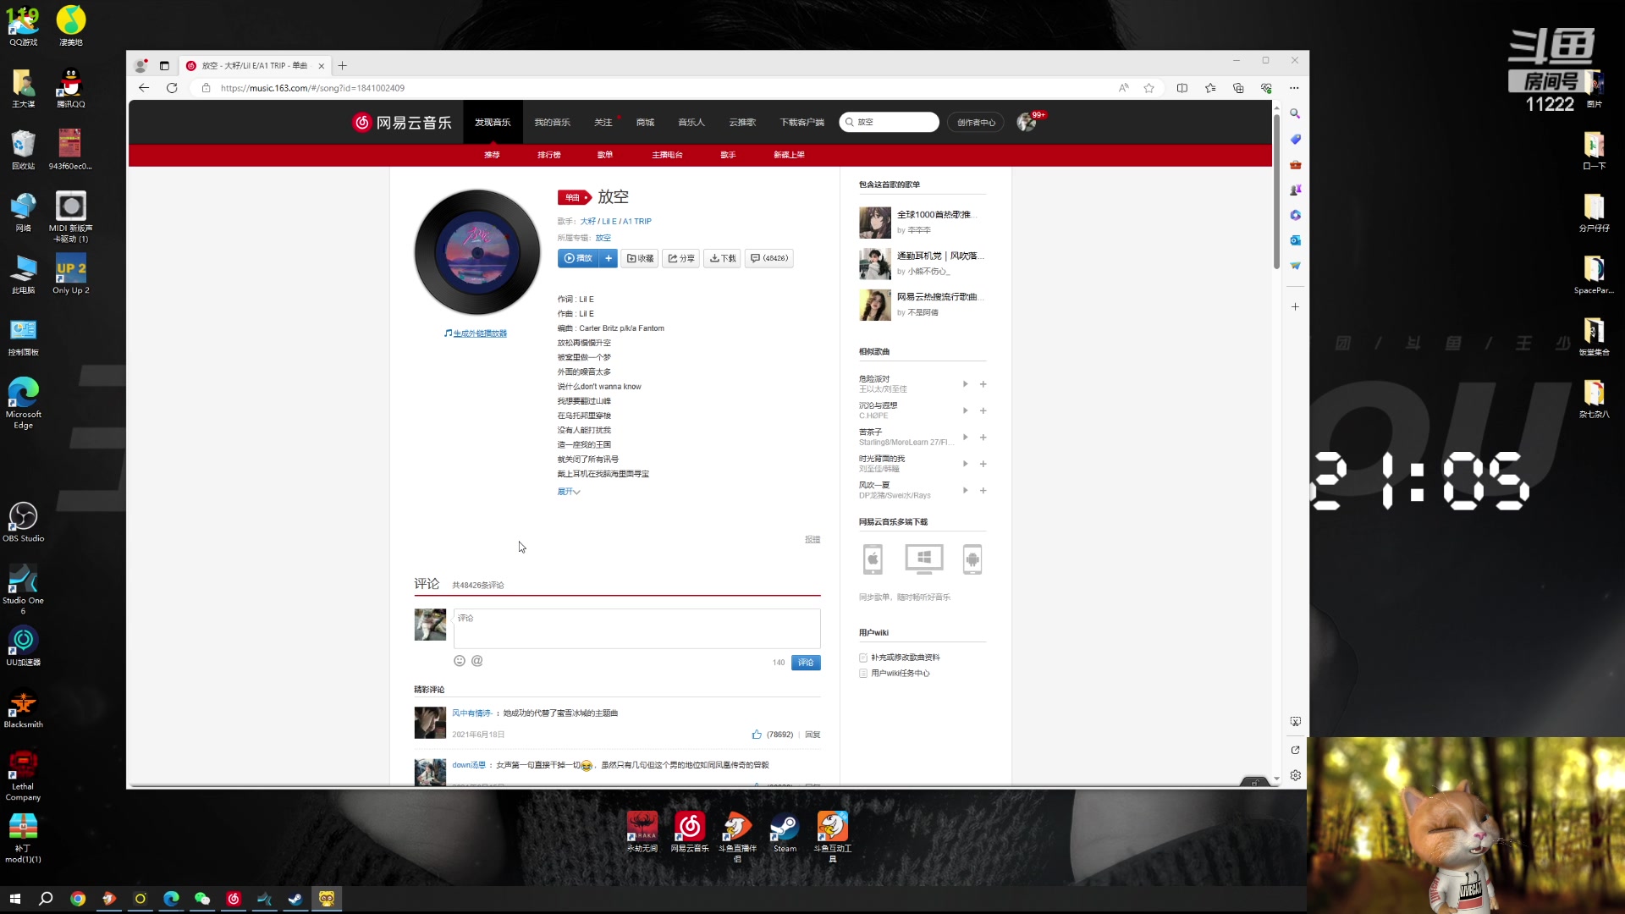1625x914 pixels.
Task: Open 音乐人 in top navigation
Action: pyautogui.click(x=691, y=123)
